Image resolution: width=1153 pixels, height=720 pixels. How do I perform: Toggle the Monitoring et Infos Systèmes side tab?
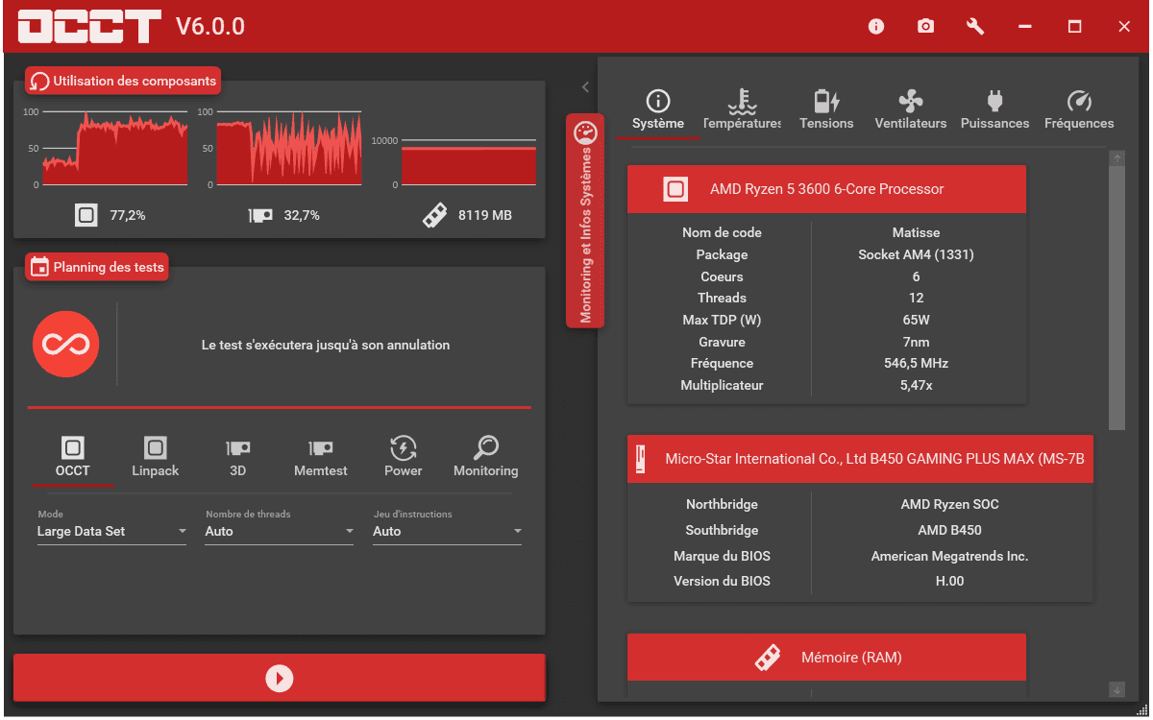tap(585, 221)
